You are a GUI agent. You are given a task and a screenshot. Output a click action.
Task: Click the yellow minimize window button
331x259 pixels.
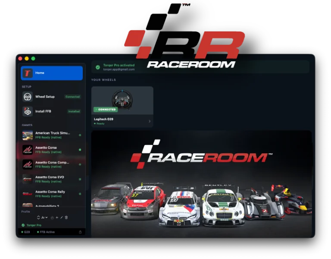(27, 59)
